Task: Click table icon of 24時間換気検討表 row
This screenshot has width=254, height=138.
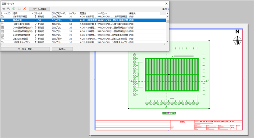Action: coord(3,35)
